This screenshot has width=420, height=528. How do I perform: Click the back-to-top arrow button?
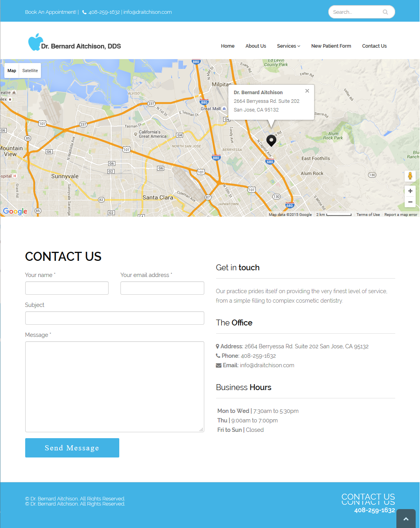(406, 519)
